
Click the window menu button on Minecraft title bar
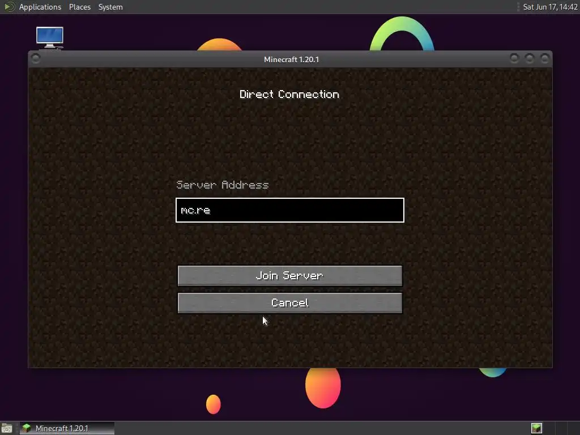36,58
